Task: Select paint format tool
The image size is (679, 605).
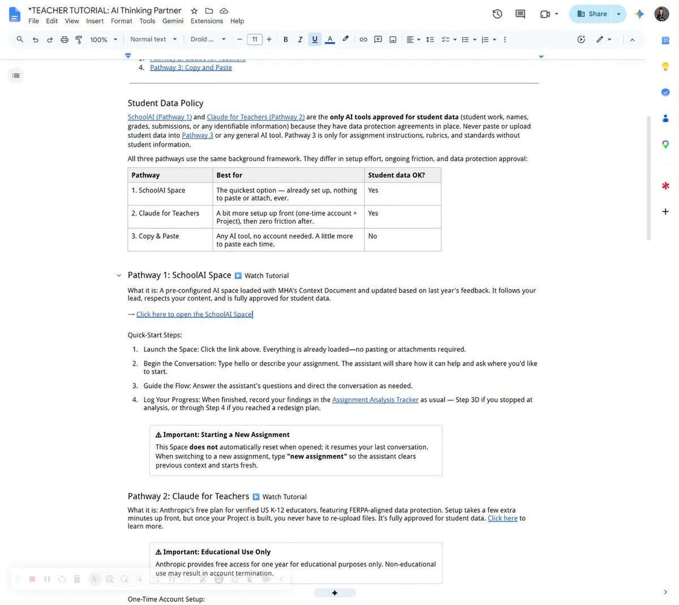Action: coord(79,40)
